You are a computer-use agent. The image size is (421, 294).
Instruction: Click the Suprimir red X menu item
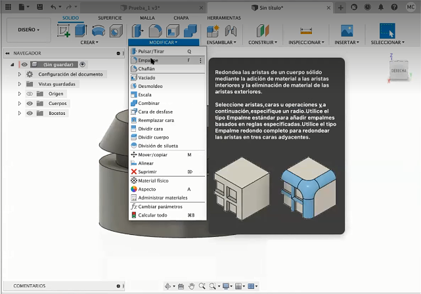(x=147, y=171)
